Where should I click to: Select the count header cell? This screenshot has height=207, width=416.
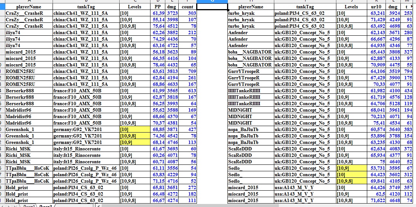[187, 6]
